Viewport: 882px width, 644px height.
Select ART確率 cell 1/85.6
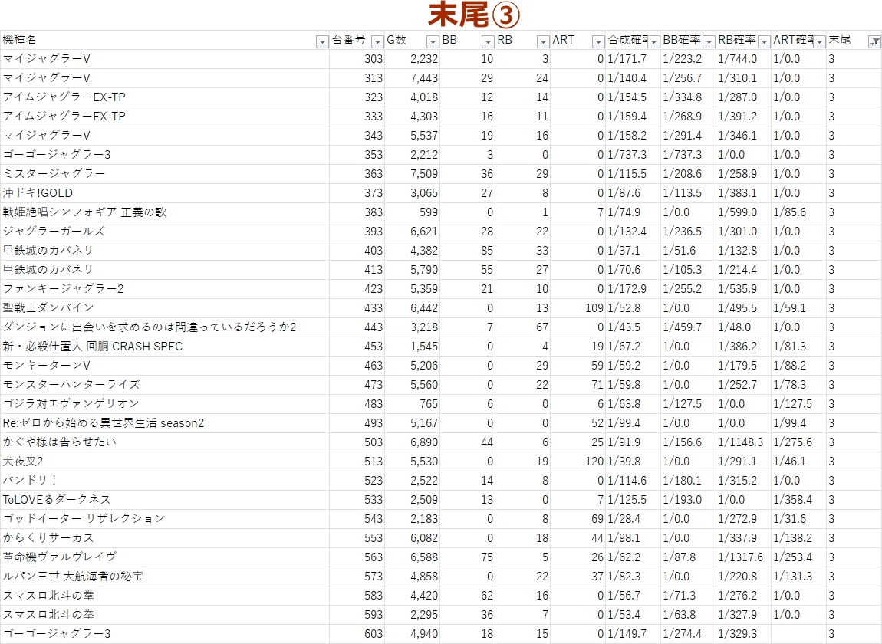(798, 212)
